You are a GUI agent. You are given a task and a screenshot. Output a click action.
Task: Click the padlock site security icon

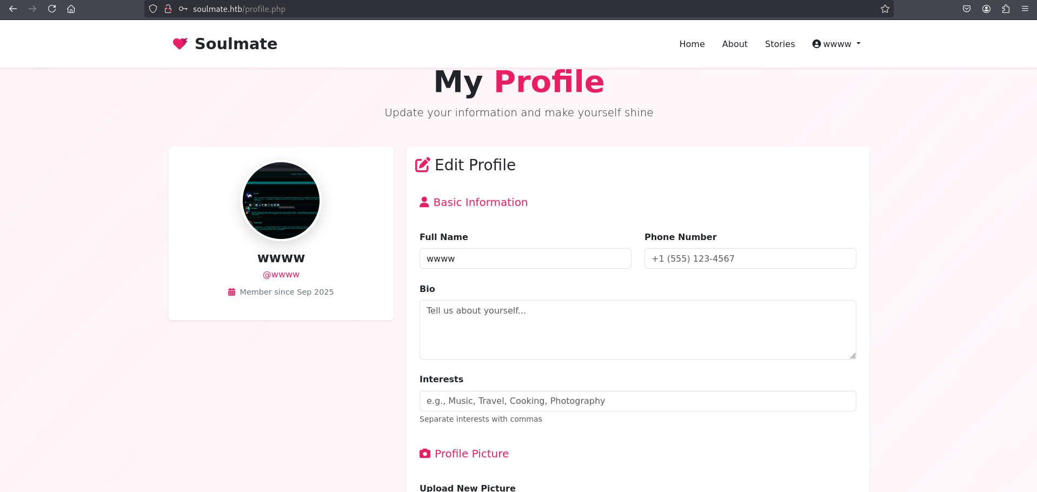coord(168,9)
